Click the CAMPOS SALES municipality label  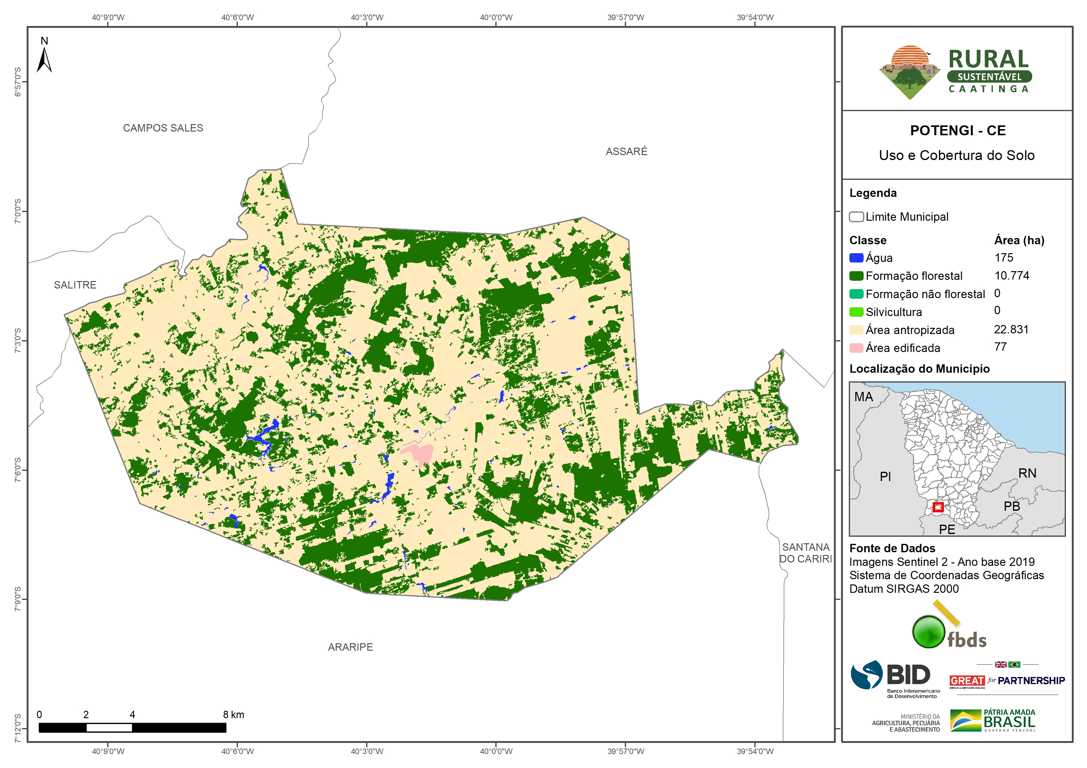tap(163, 128)
